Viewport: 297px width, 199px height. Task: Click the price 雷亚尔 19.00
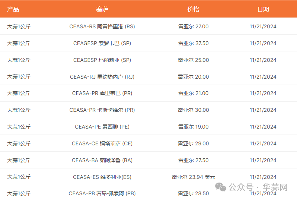194,127
